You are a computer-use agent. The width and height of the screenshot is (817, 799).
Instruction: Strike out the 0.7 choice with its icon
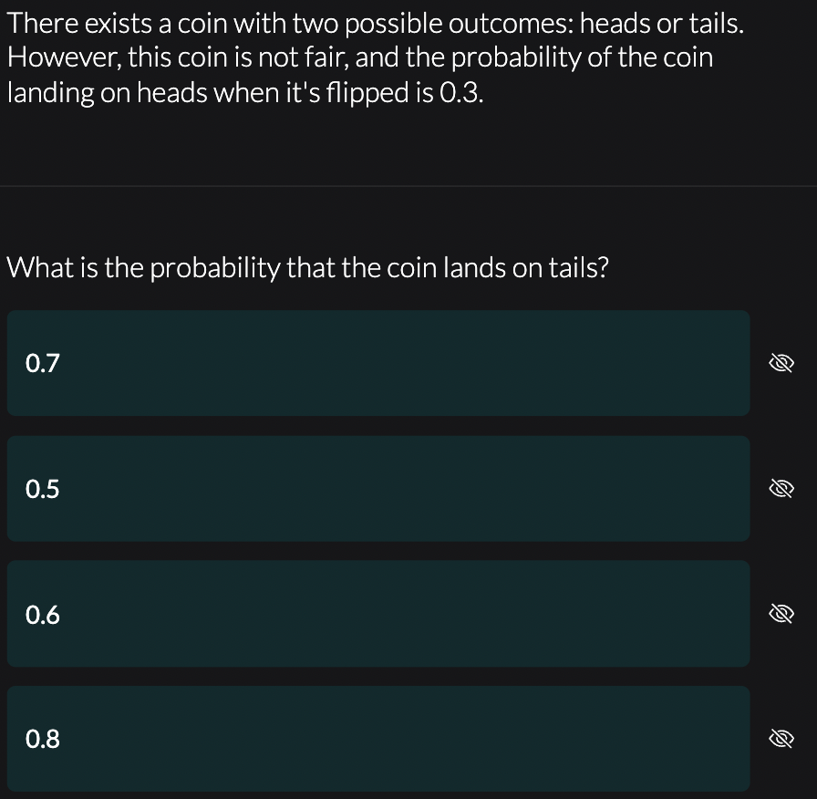[x=781, y=362]
